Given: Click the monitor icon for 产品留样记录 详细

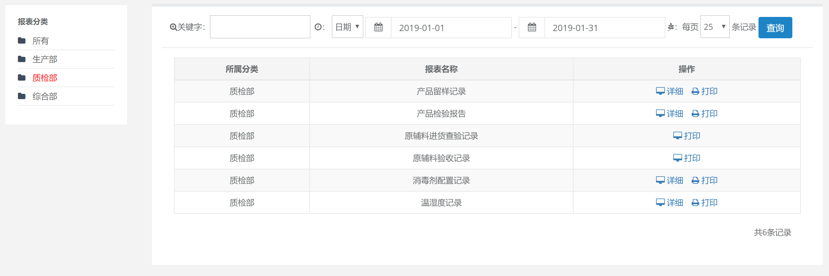Looking at the screenshot, I should (660, 92).
